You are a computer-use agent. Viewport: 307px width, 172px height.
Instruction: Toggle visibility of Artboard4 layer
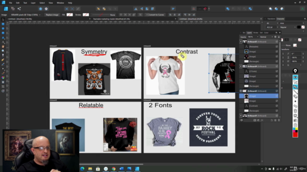point(277,66)
